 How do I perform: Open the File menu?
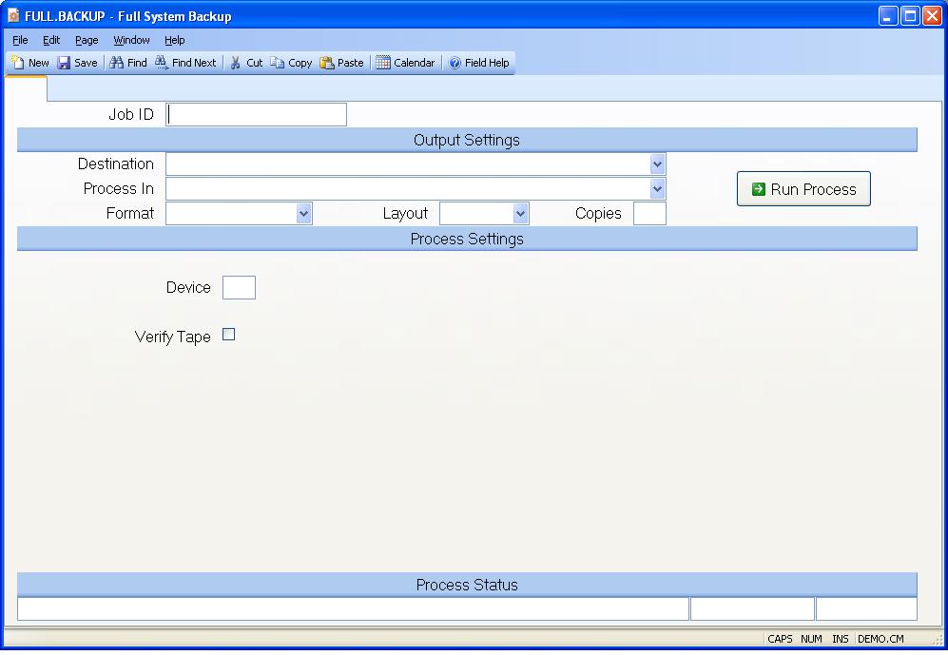20,40
